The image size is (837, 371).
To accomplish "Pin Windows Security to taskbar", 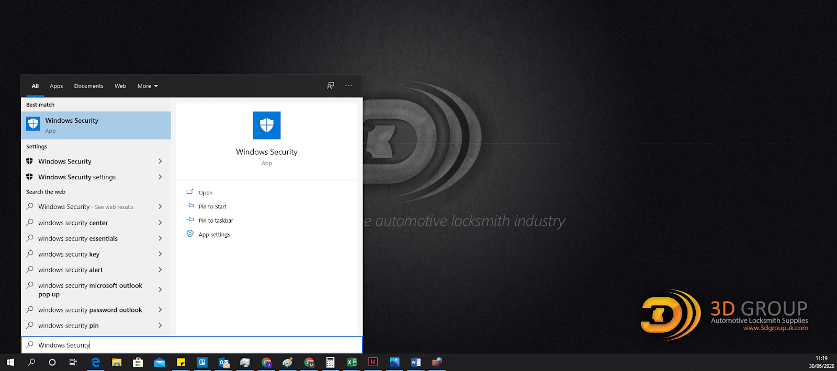I will point(216,221).
